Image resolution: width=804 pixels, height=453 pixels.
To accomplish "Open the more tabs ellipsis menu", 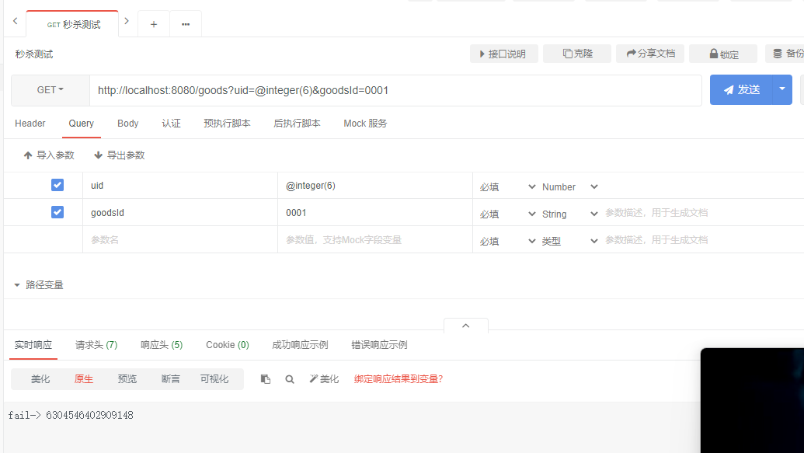I will click(186, 24).
